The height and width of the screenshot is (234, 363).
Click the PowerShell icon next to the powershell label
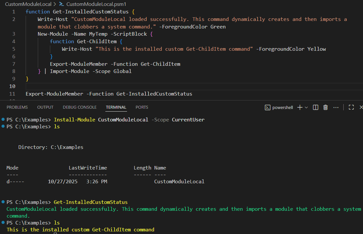pos(267,107)
